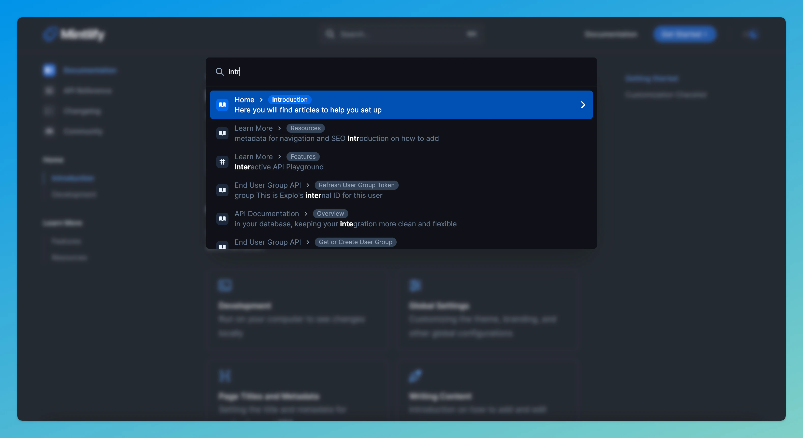Click book icon beside Overview result
The width and height of the screenshot is (803, 438).
(x=222, y=219)
